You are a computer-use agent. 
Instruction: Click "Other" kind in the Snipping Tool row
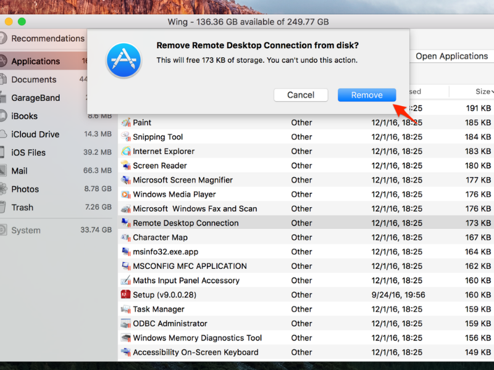click(301, 137)
